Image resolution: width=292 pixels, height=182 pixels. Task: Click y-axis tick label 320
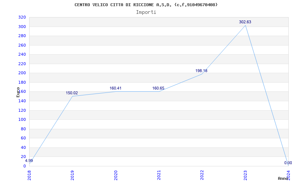coord(22,17)
